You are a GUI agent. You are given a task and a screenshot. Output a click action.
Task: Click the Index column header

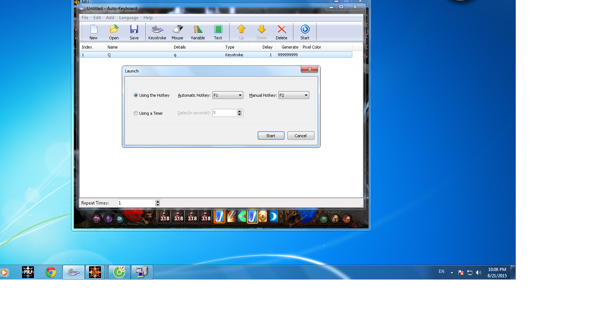tap(92, 47)
